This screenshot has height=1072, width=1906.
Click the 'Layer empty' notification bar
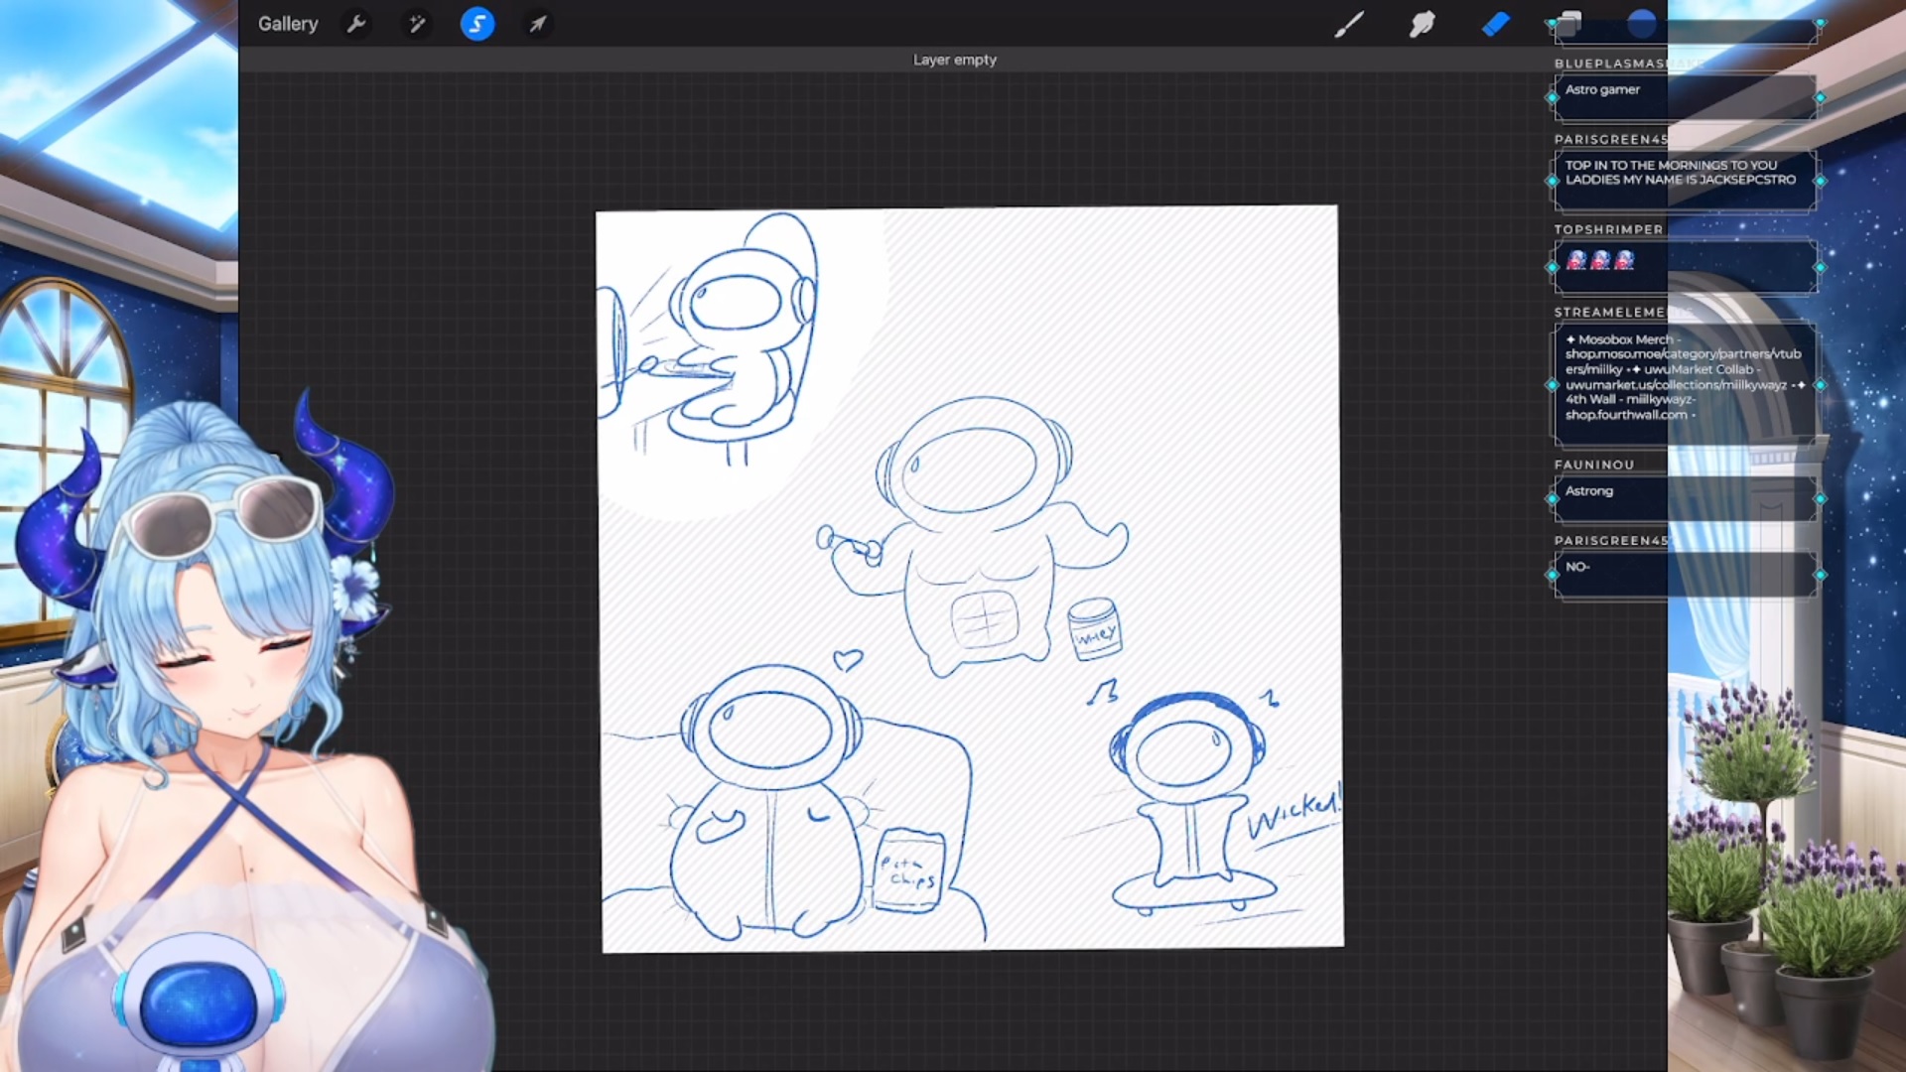[x=954, y=60]
